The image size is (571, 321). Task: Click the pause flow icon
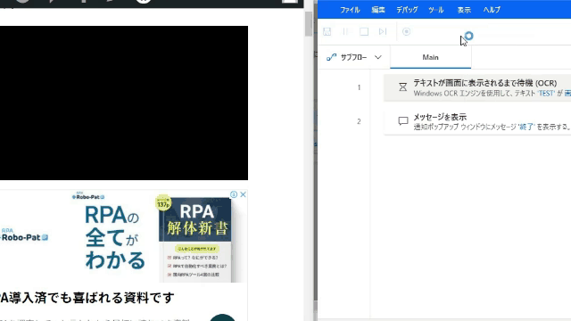click(345, 32)
